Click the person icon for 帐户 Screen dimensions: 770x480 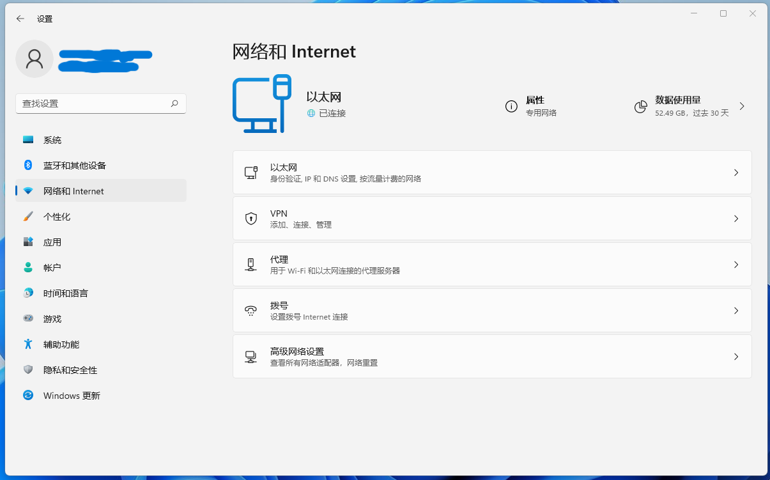28,267
